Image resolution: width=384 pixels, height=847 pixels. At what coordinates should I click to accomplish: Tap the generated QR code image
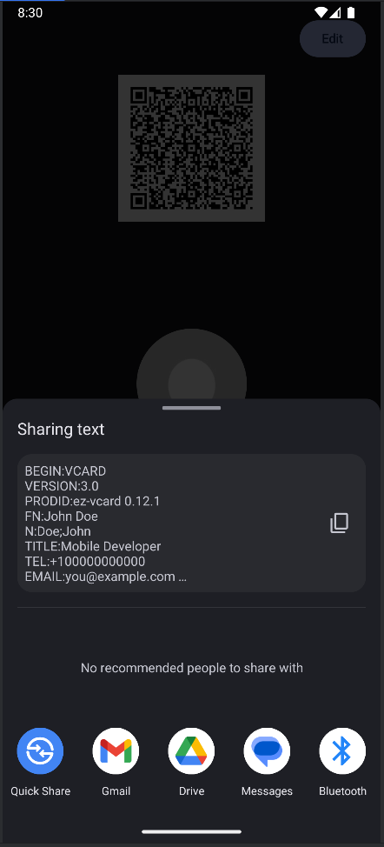pos(191,148)
